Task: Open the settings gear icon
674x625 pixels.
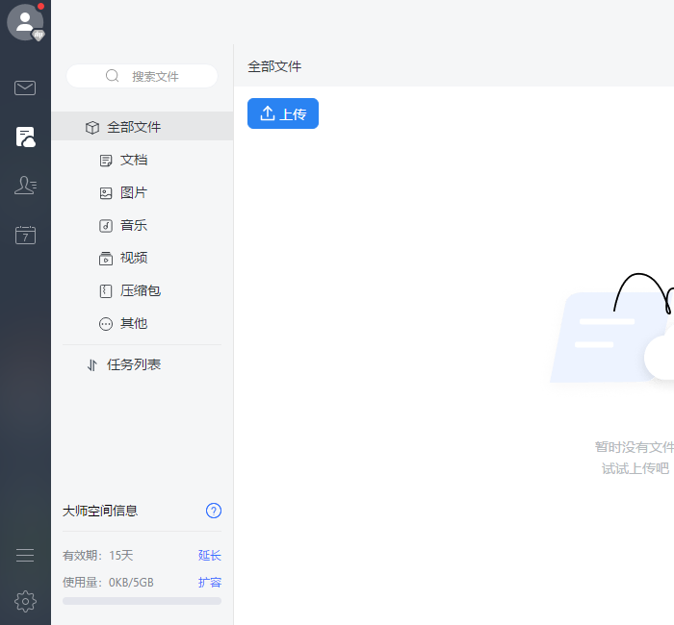Action: coord(25,601)
